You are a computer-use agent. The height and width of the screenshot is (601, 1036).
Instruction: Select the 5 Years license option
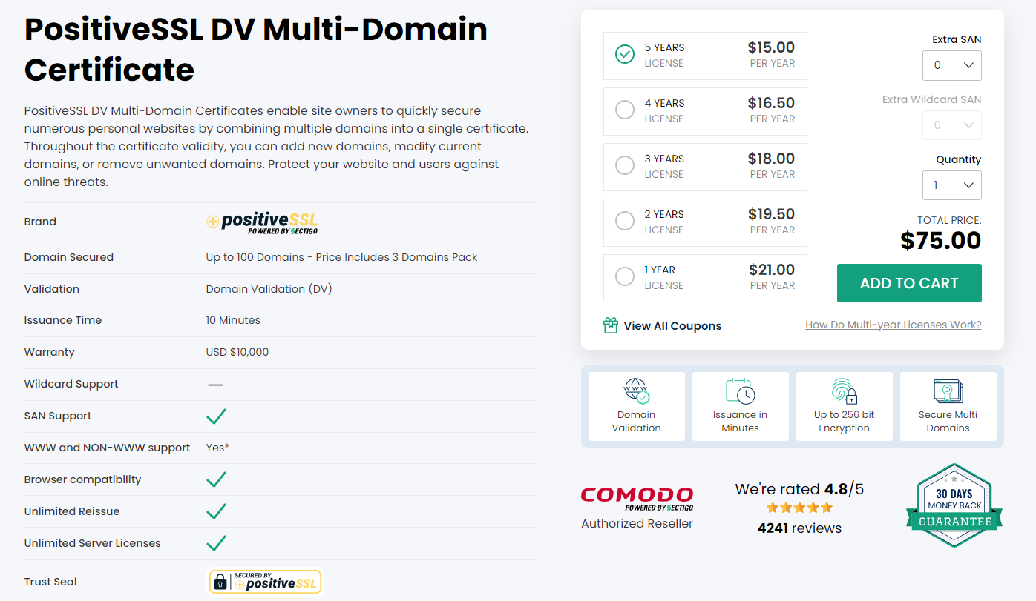click(705, 56)
